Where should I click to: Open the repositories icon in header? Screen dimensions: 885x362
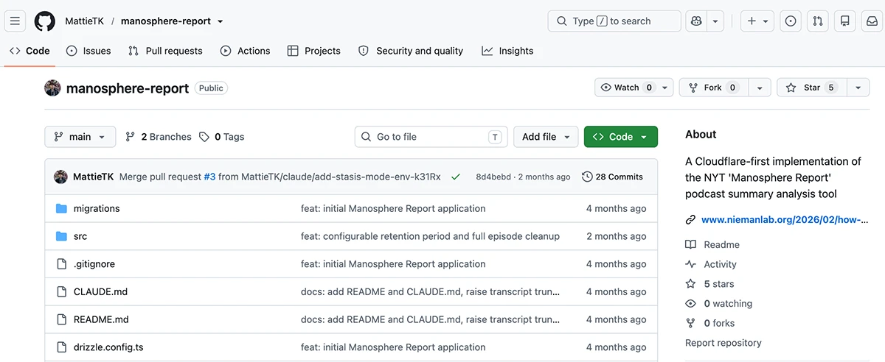(x=845, y=21)
